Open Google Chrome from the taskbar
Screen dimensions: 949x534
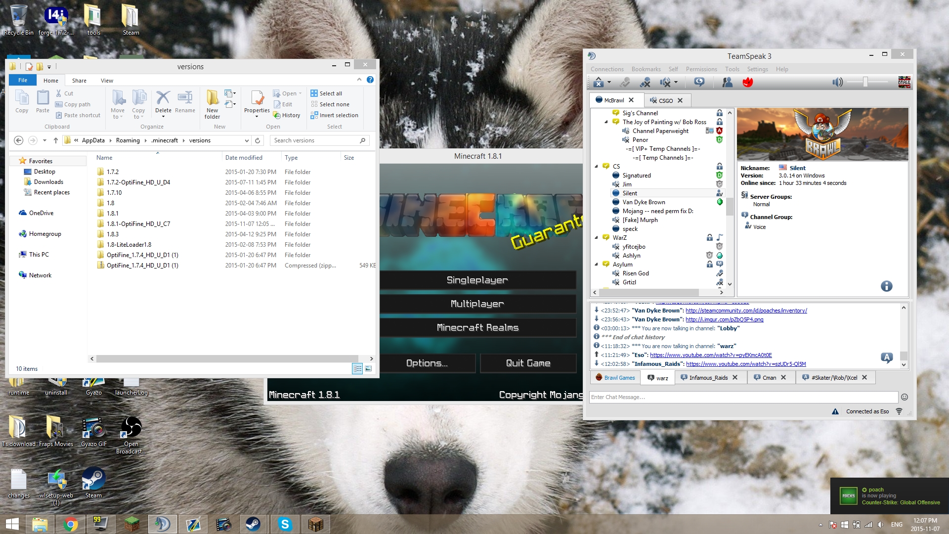pyautogui.click(x=70, y=524)
